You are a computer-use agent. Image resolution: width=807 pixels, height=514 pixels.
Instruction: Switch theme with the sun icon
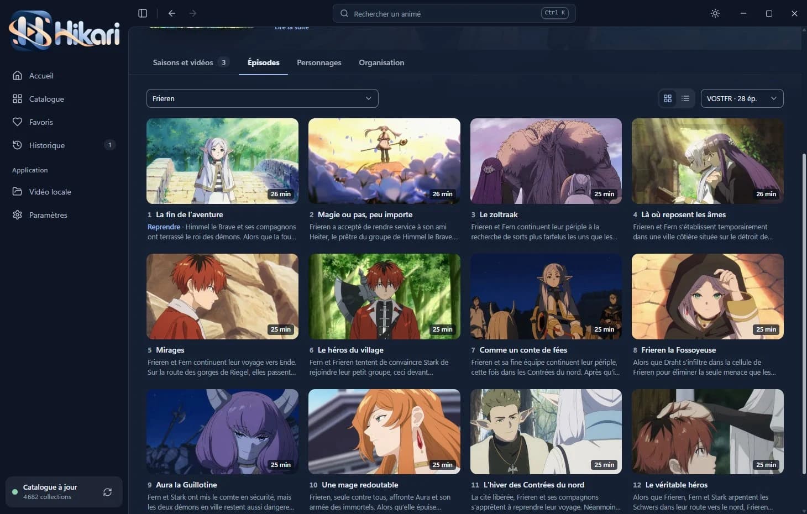pos(715,13)
